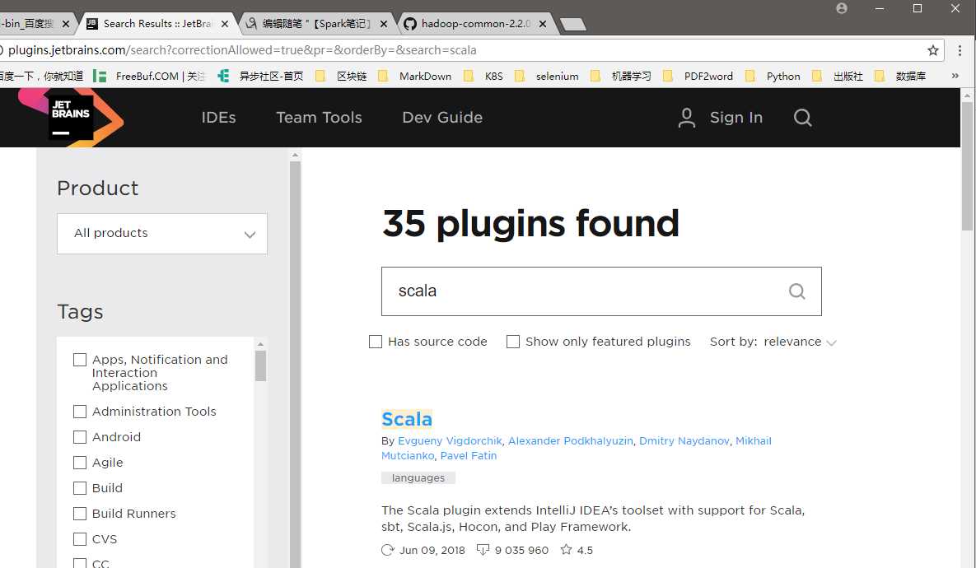Screen dimensions: 976x568
Task: Open the PDF2word bookmark folder
Action: tap(698, 76)
